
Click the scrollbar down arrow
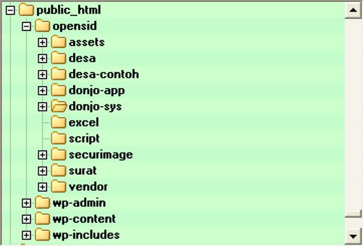[353, 236]
